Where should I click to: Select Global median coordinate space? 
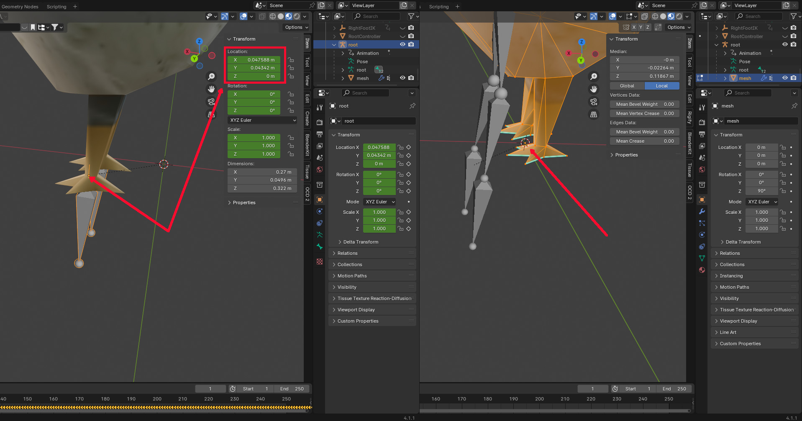pos(627,86)
